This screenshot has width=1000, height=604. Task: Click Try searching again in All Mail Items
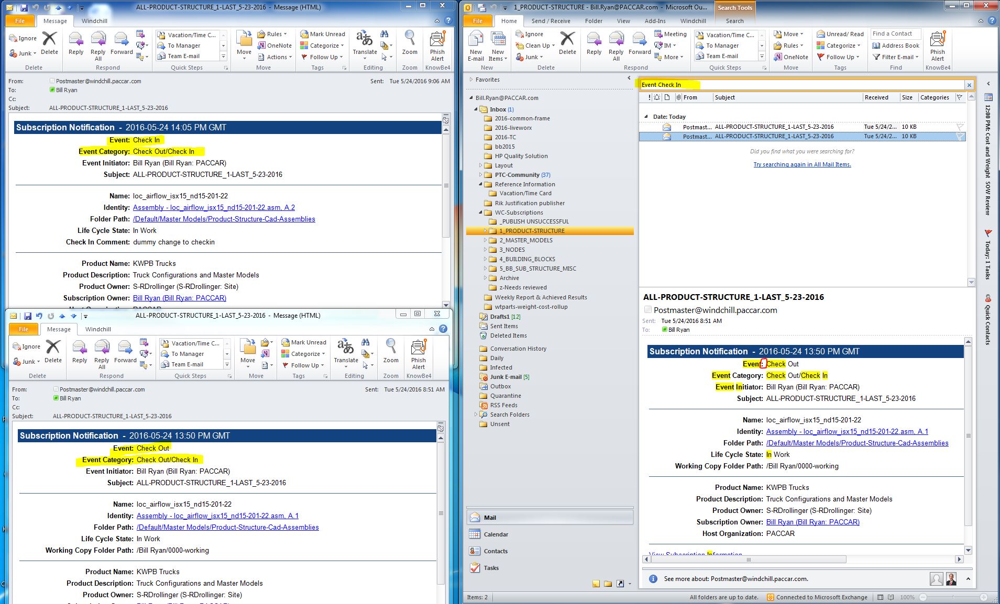802,164
